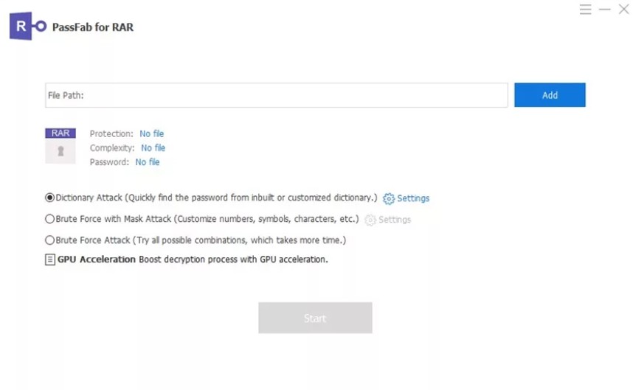Click the Protection 'No file' value

(152, 133)
